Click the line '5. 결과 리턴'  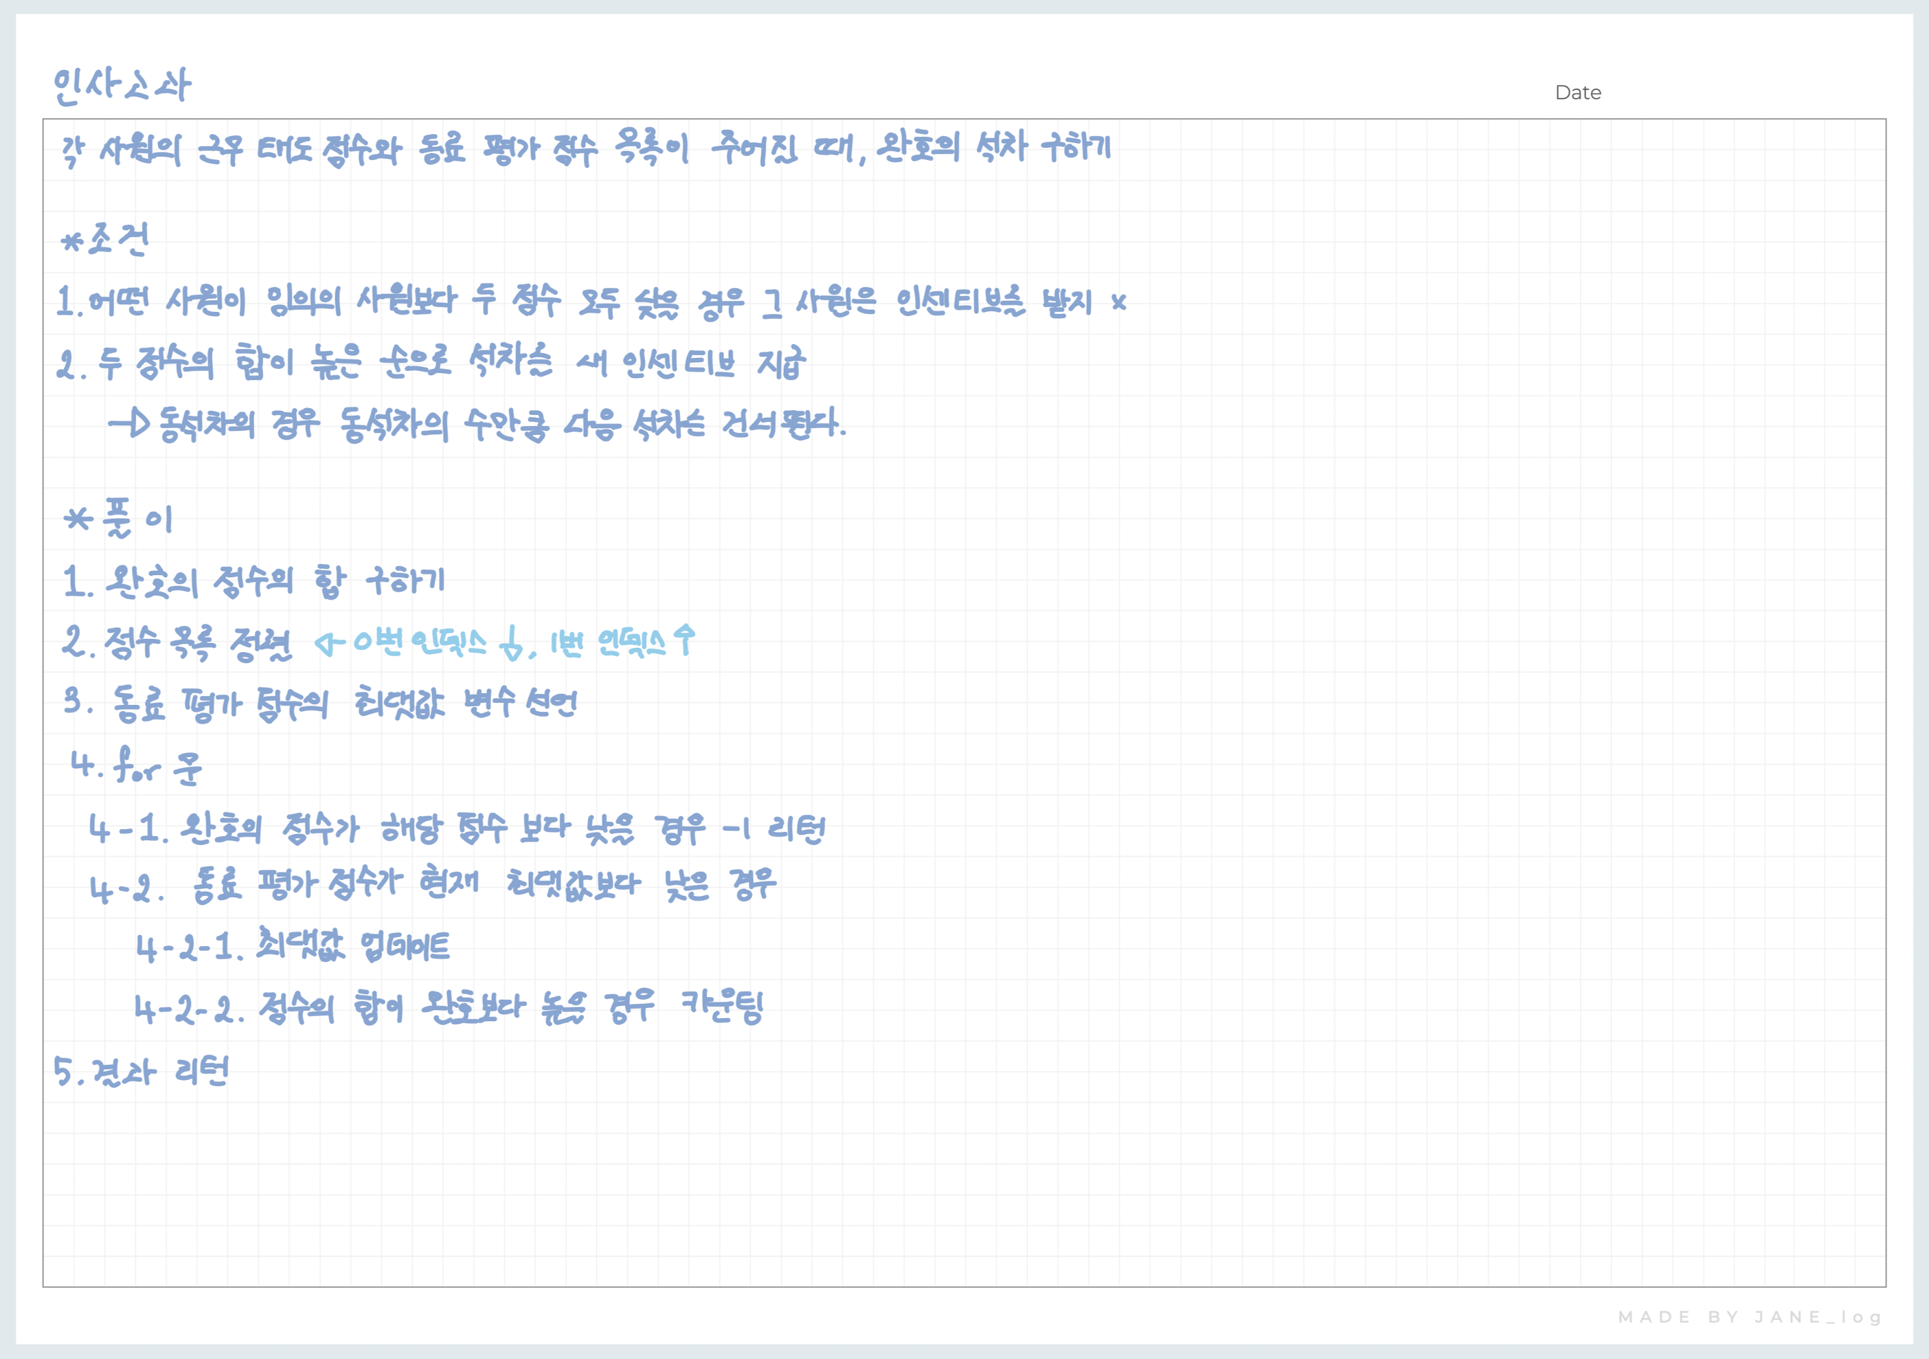coord(141,1072)
